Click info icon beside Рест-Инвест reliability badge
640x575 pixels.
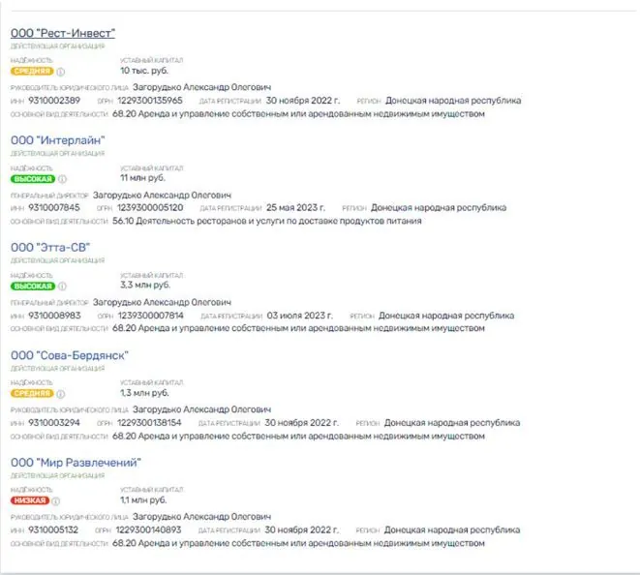[x=60, y=72]
